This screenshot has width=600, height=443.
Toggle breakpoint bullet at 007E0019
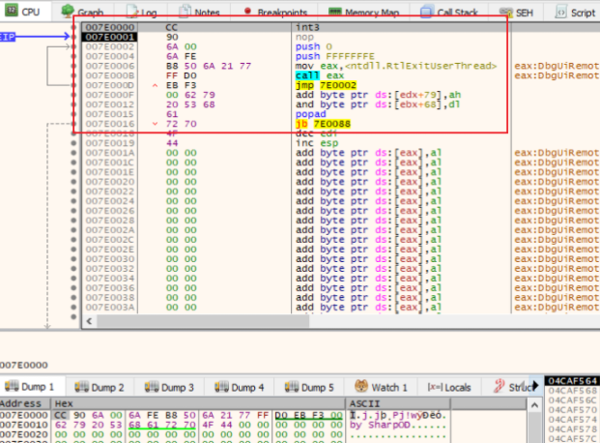[x=73, y=143]
